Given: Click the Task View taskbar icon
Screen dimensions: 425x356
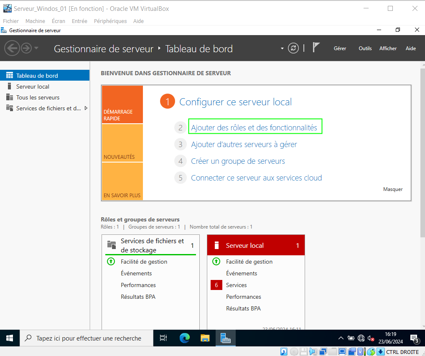Looking at the screenshot, I should click(x=163, y=338).
